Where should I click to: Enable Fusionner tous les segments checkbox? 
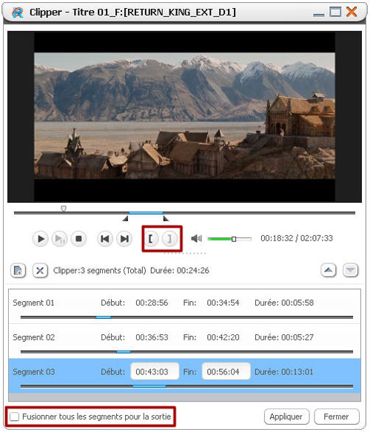(14, 416)
